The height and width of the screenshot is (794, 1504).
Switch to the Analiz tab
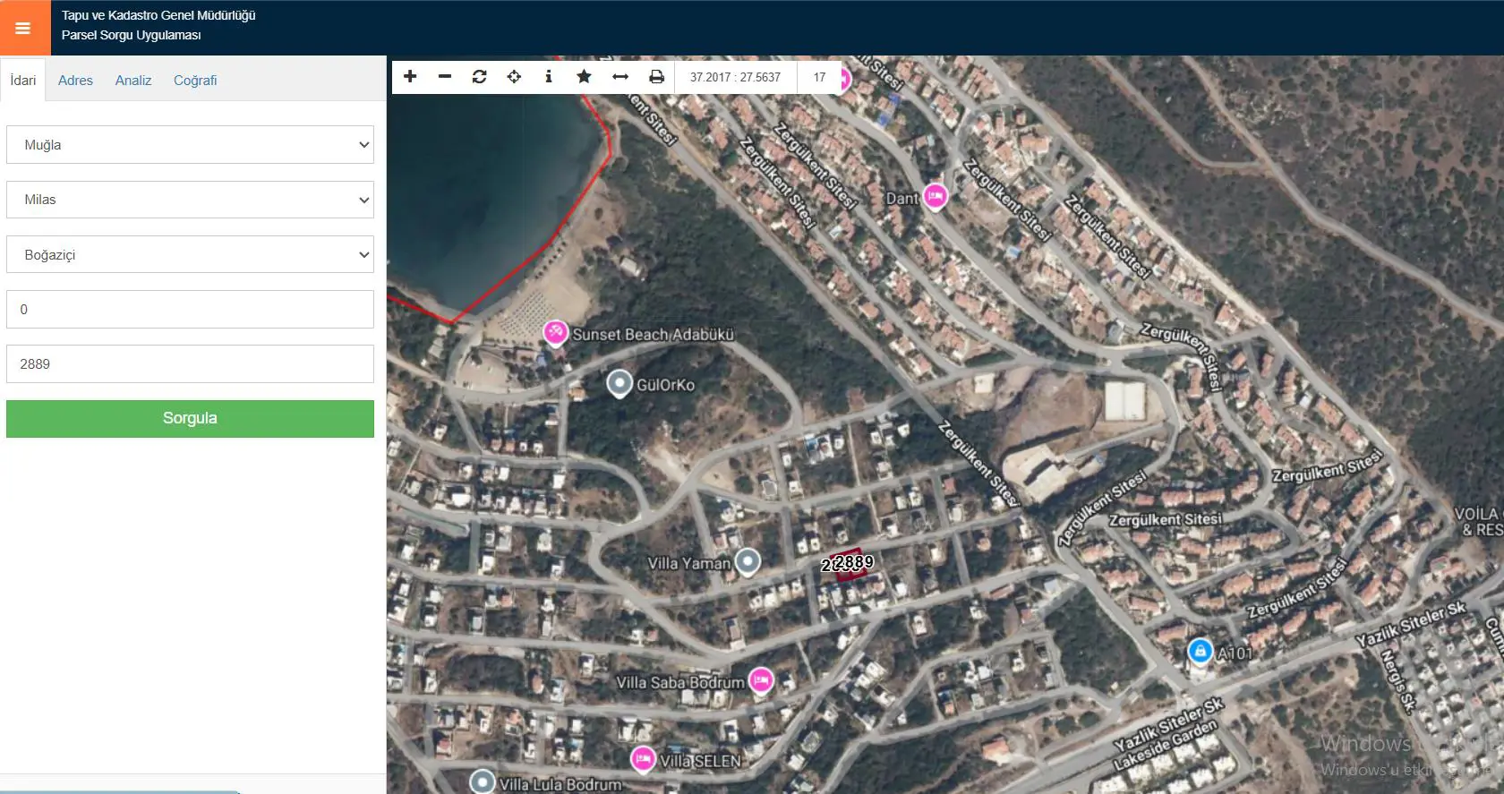coord(133,81)
